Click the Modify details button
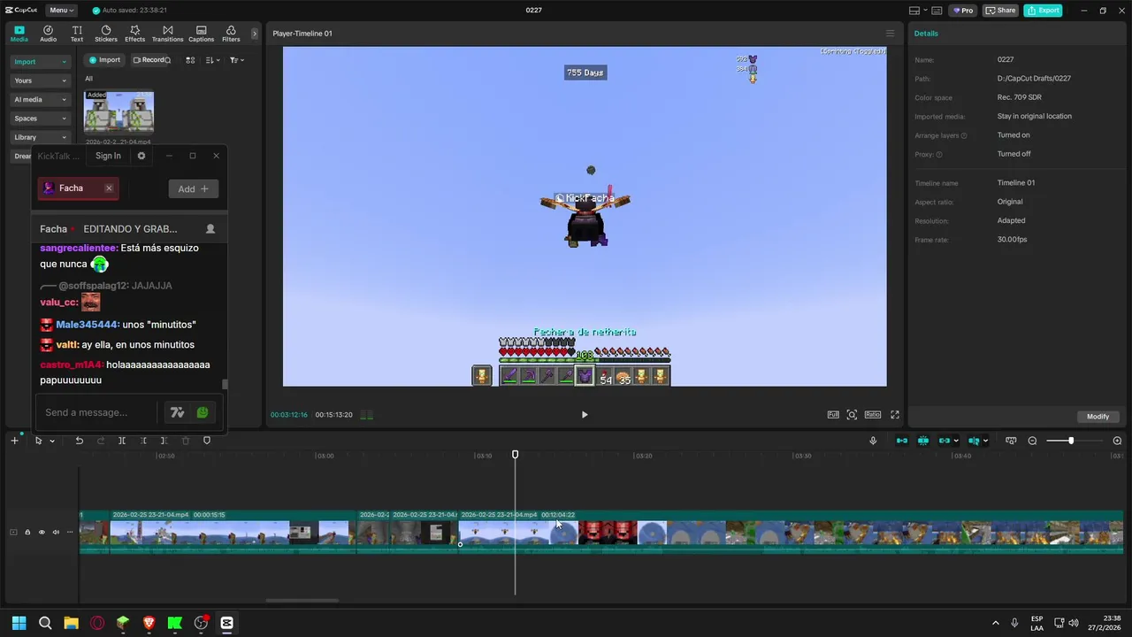The width and height of the screenshot is (1132, 637). pyautogui.click(x=1098, y=417)
